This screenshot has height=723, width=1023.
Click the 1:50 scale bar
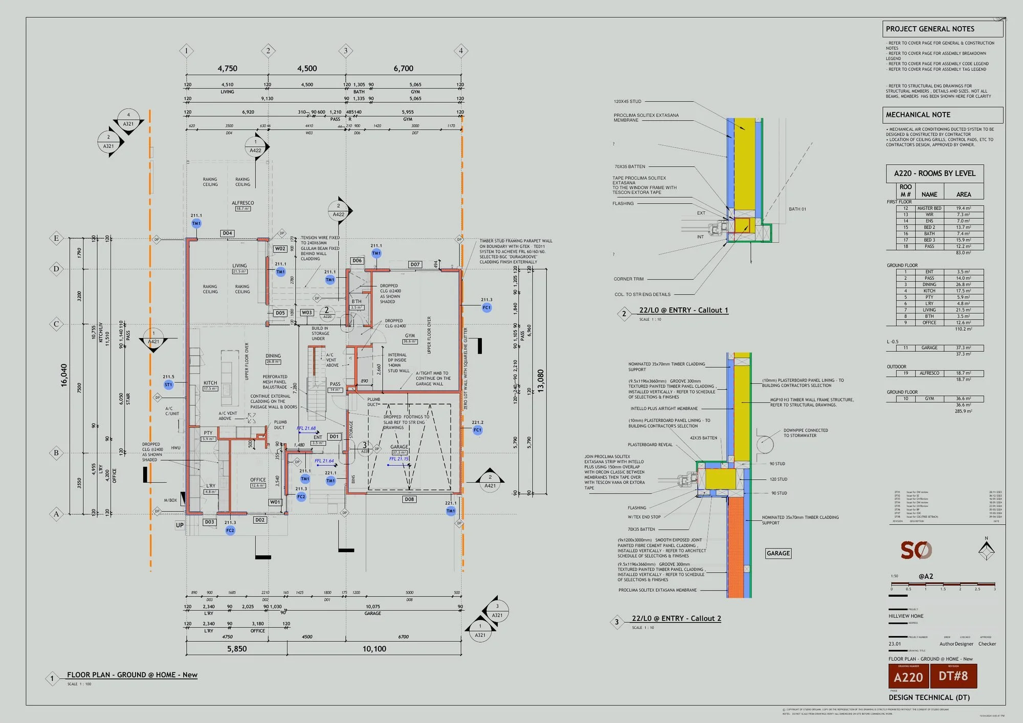[943, 584]
